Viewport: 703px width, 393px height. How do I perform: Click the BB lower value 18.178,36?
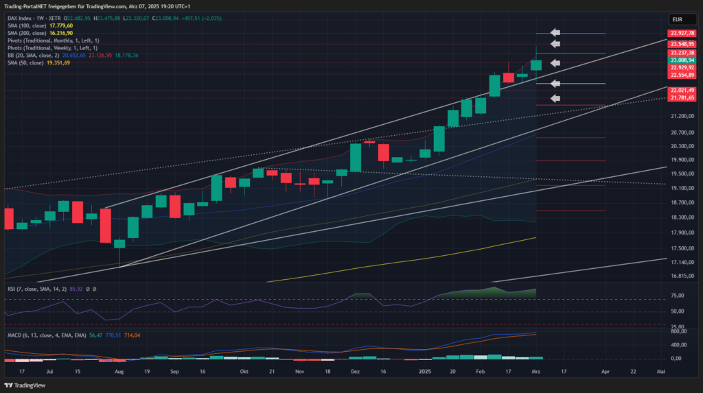coord(126,56)
